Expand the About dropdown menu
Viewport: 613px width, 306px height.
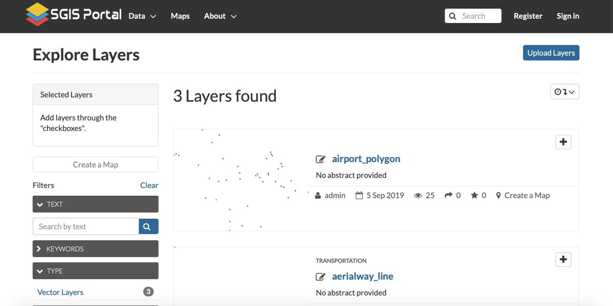tap(220, 16)
